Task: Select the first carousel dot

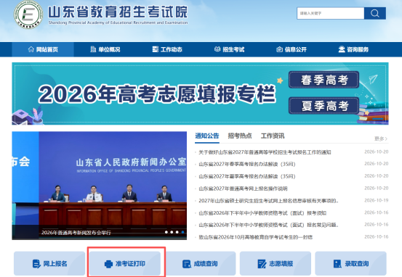Action: click(166, 232)
